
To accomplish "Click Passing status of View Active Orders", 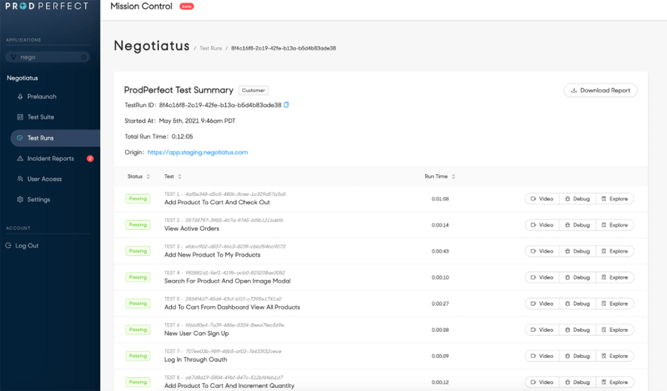I will pos(138,225).
